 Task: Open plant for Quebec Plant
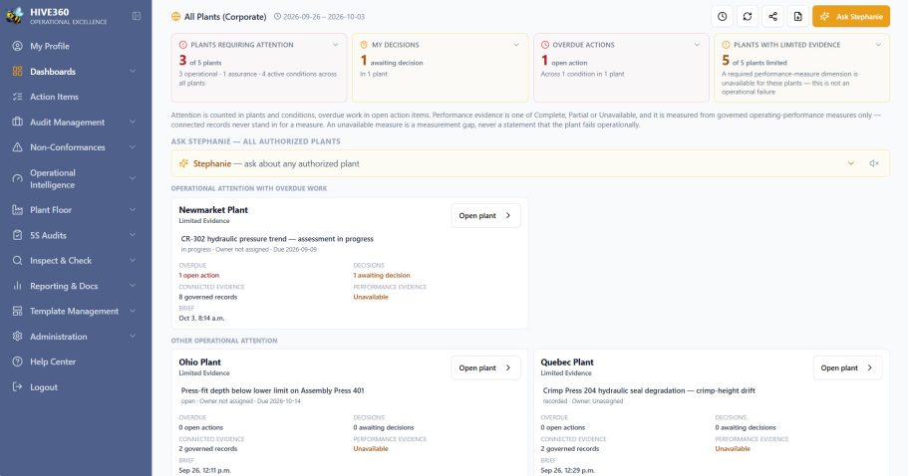coord(847,367)
